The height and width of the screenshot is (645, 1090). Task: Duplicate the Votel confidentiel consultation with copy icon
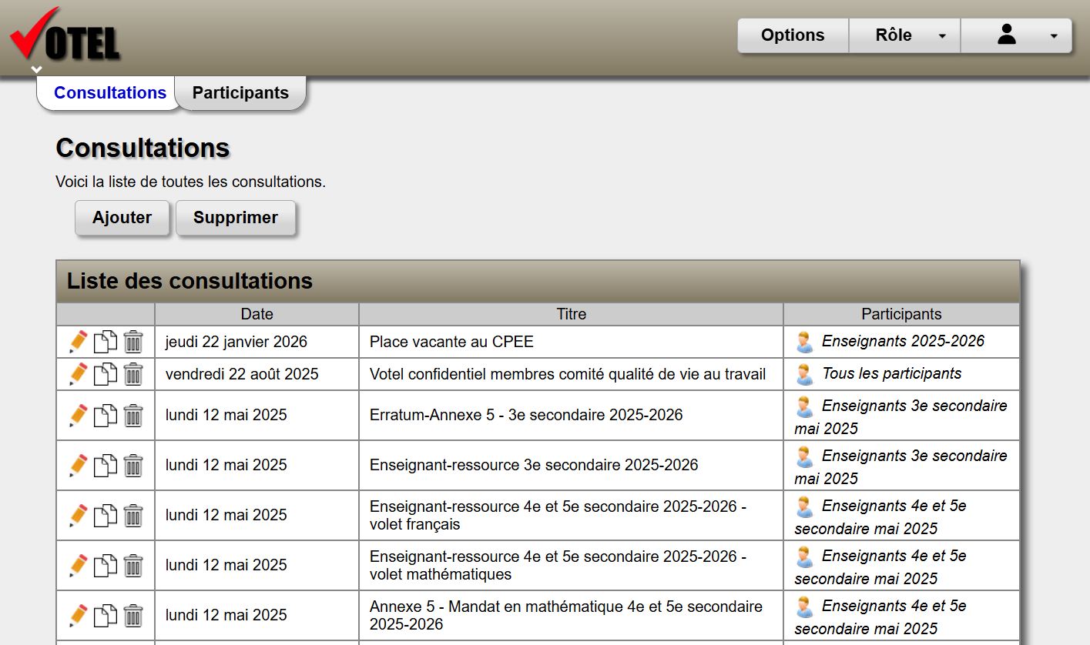(106, 374)
